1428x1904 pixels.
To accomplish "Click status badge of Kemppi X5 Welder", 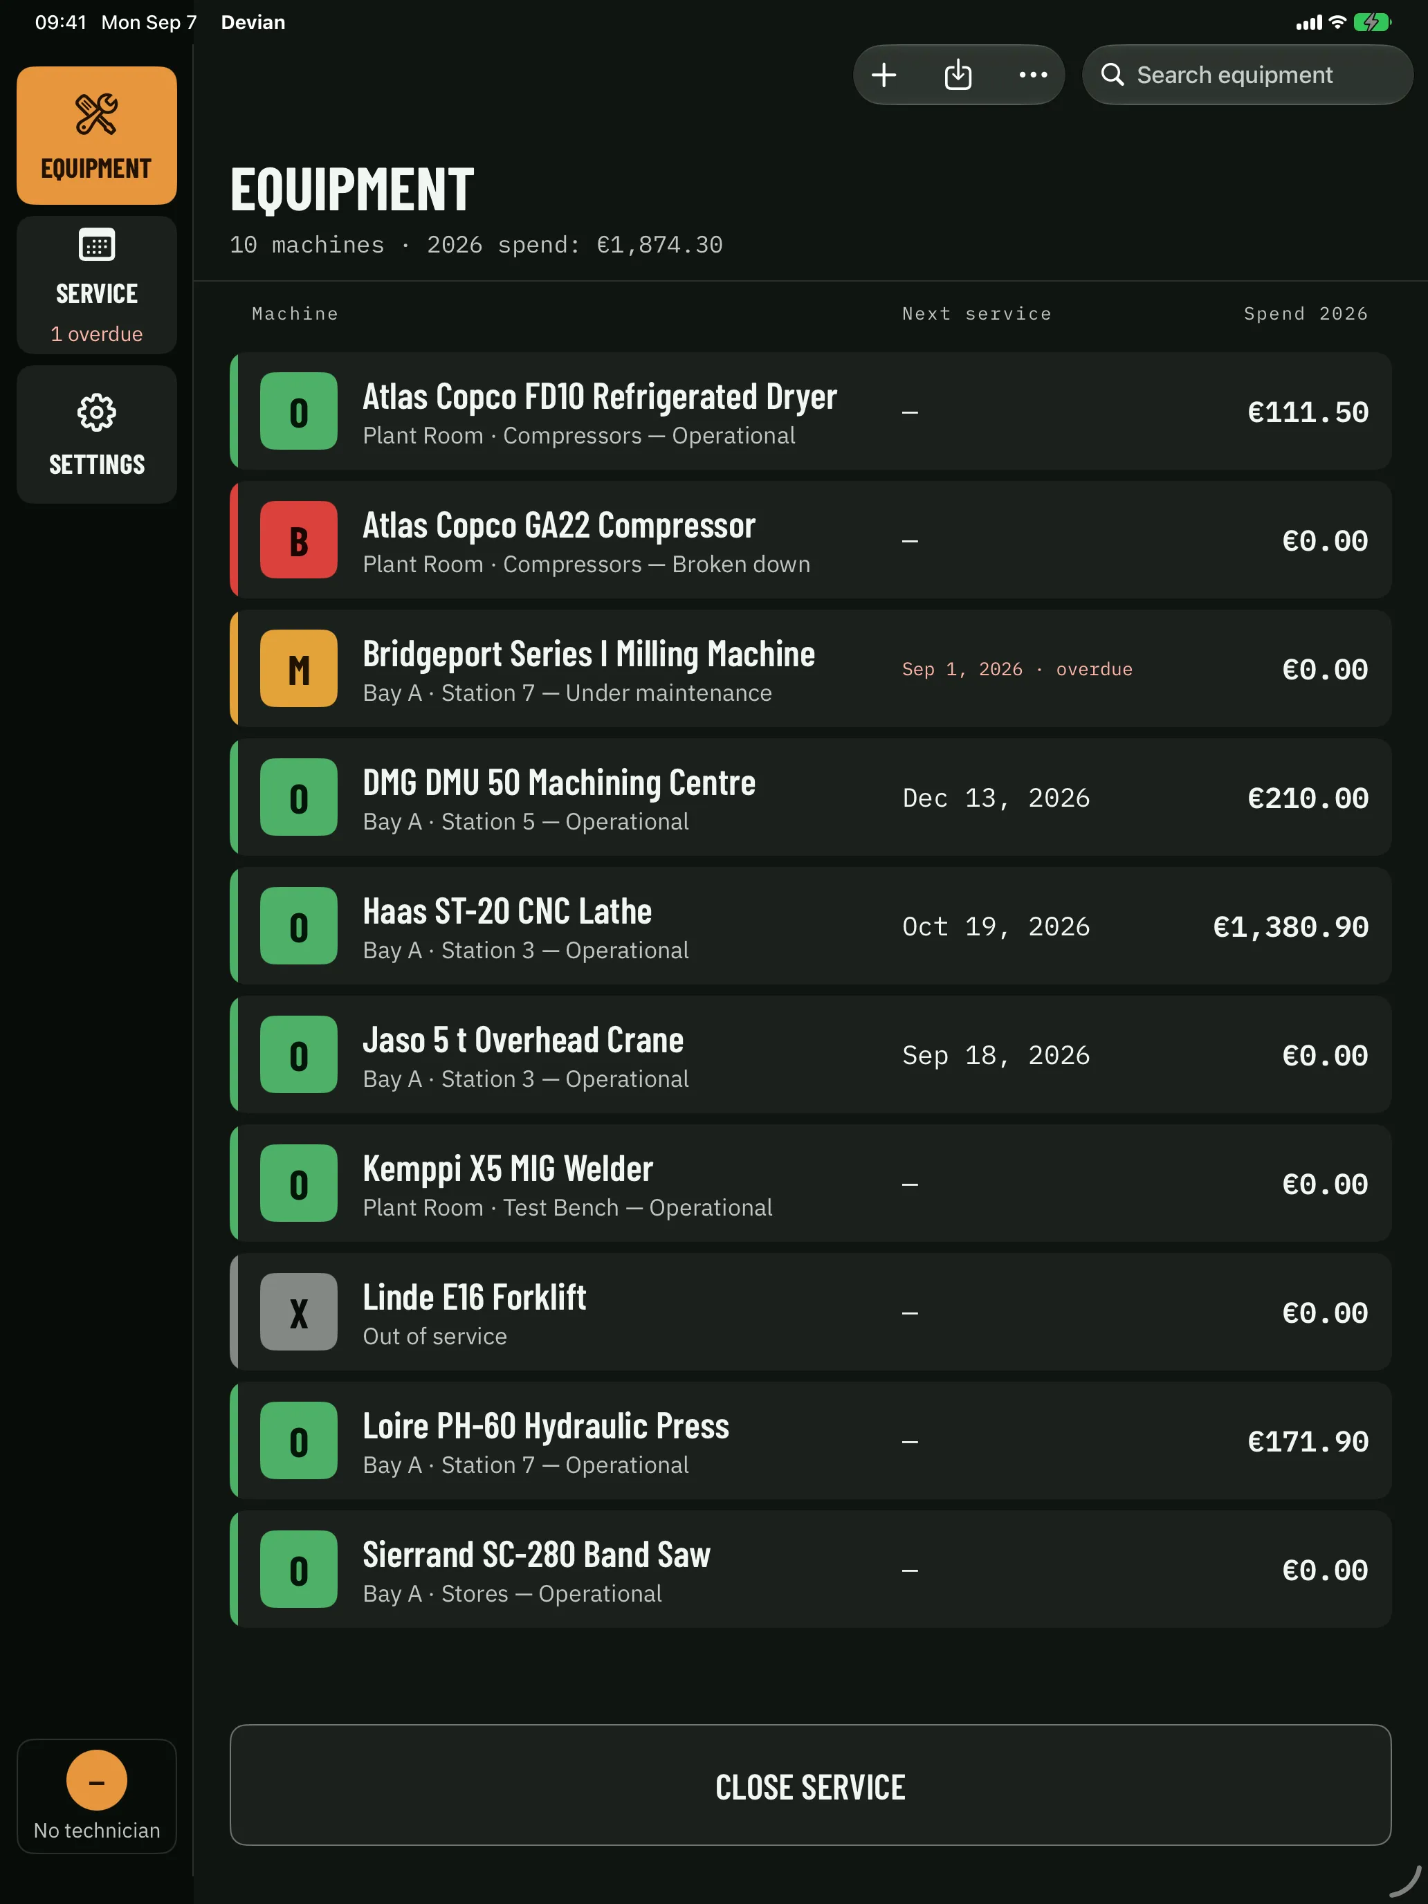I will click(299, 1184).
